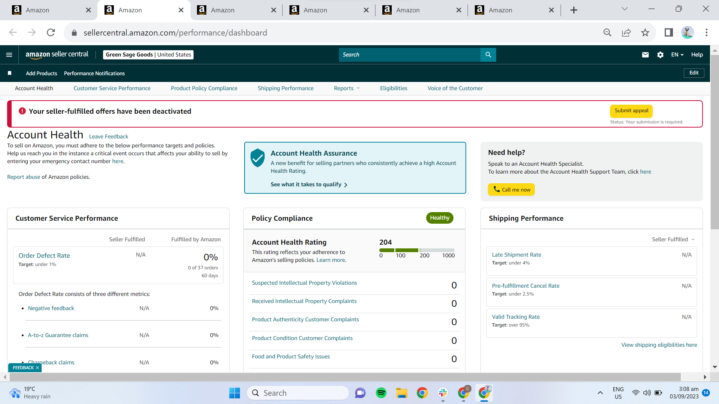The image size is (719, 404).
Task: Open File Explorer from the taskbar
Action: click(402, 393)
